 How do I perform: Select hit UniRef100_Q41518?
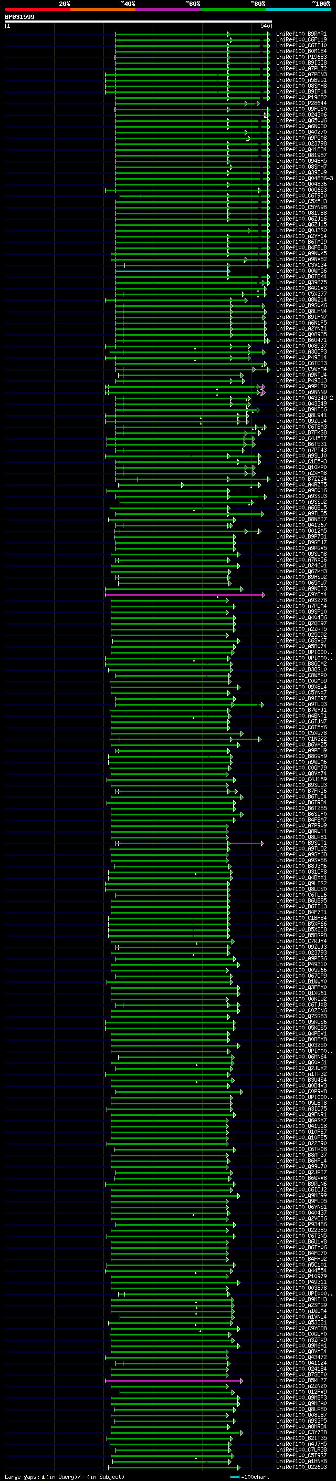[301, 1126]
